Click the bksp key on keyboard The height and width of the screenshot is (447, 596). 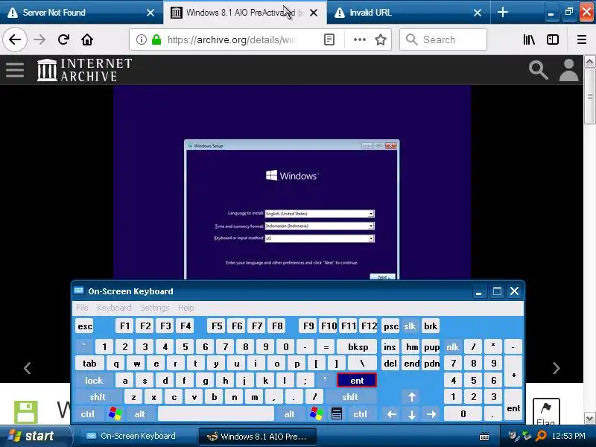click(358, 346)
